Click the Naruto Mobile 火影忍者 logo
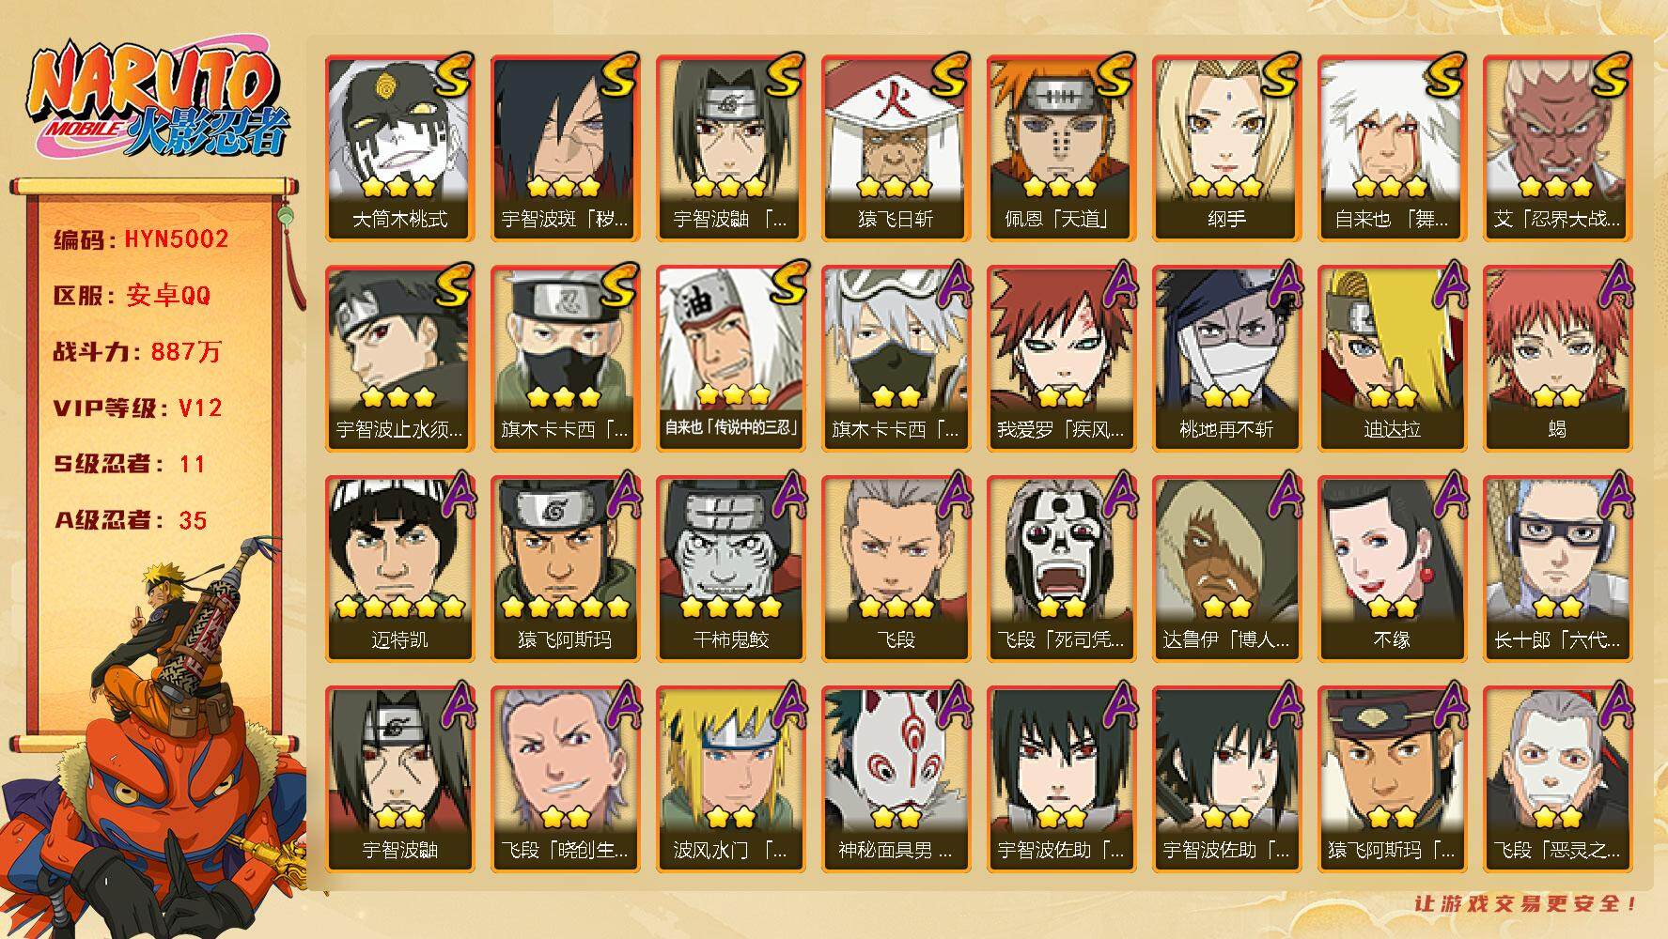The image size is (1668, 939). pyautogui.click(x=156, y=103)
